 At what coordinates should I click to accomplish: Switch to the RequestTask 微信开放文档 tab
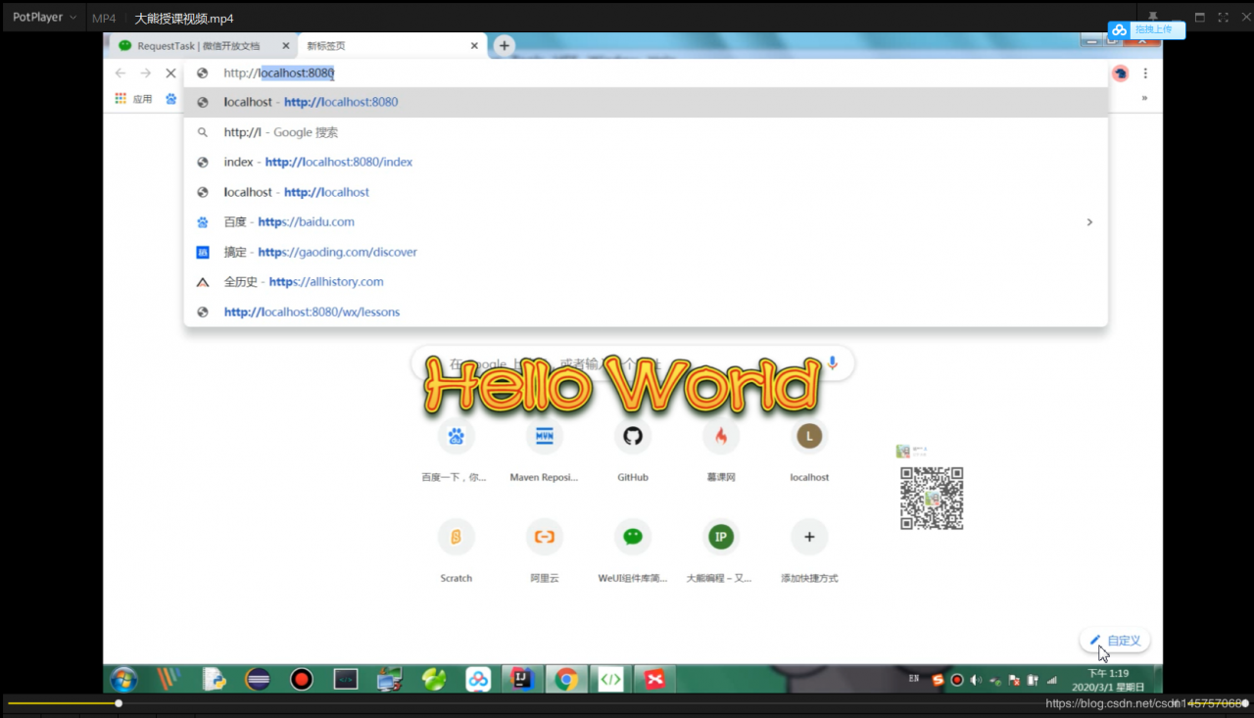tap(200, 45)
